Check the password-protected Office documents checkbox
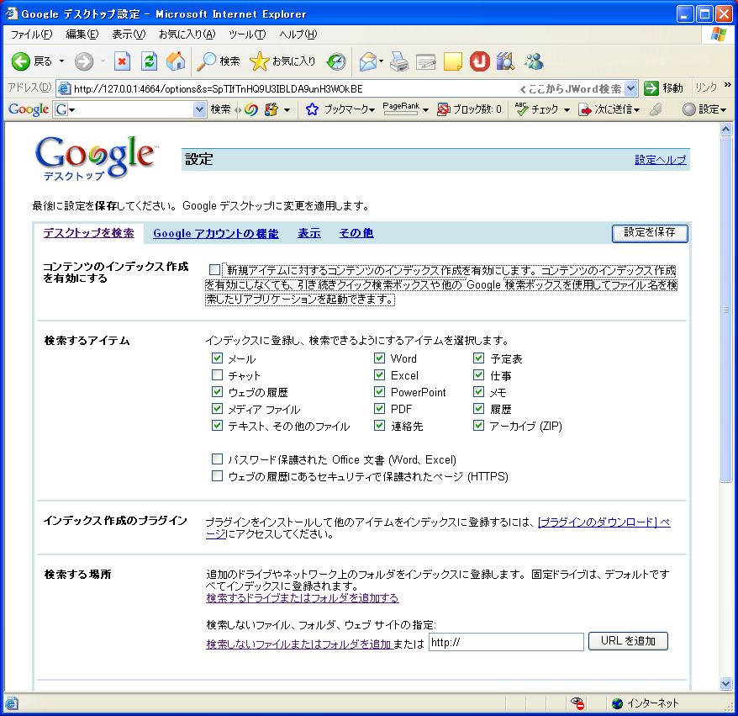The image size is (738, 716). coord(217,459)
